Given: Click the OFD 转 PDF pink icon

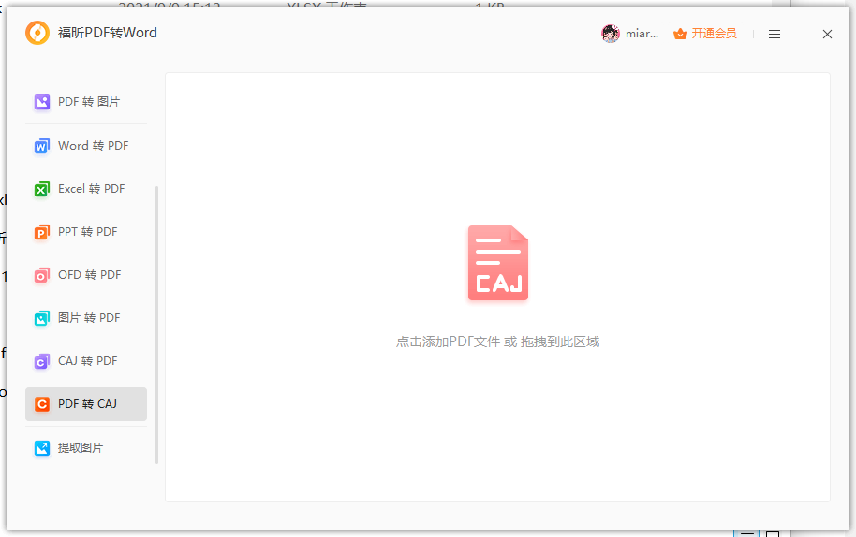Looking at the screenshot, I should [42, 275].
